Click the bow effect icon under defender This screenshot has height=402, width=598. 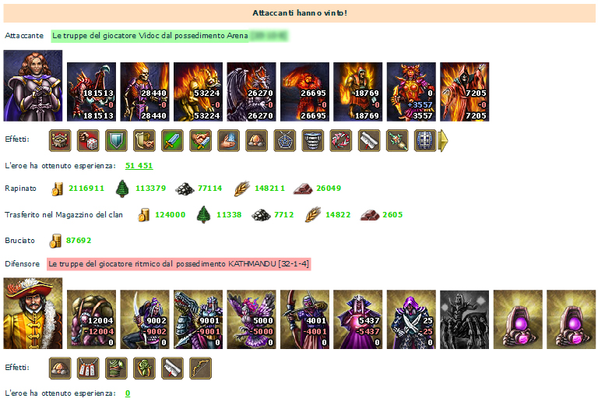(200, 368)
